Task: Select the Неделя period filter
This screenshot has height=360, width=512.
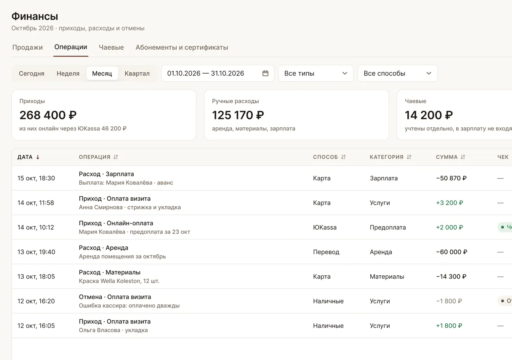Action: pyautogui.click(x=68, y=73)
